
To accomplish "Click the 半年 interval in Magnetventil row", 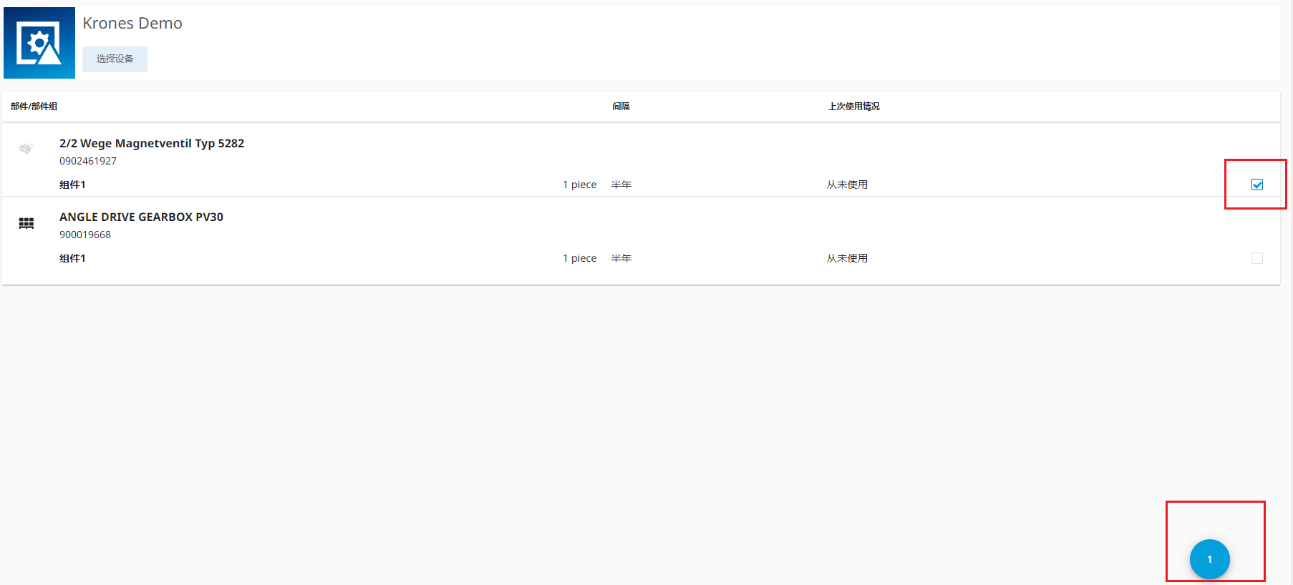I will (x=621, y=185).
